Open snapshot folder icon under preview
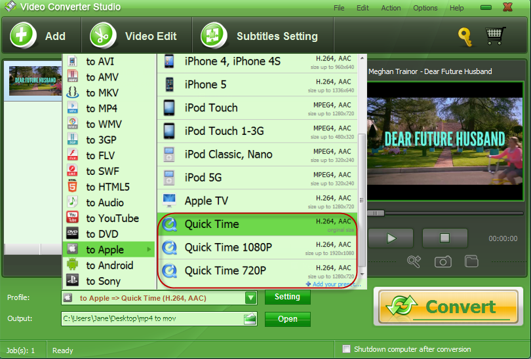The width and height of the screenshot is (531, 359). point(471,261)
